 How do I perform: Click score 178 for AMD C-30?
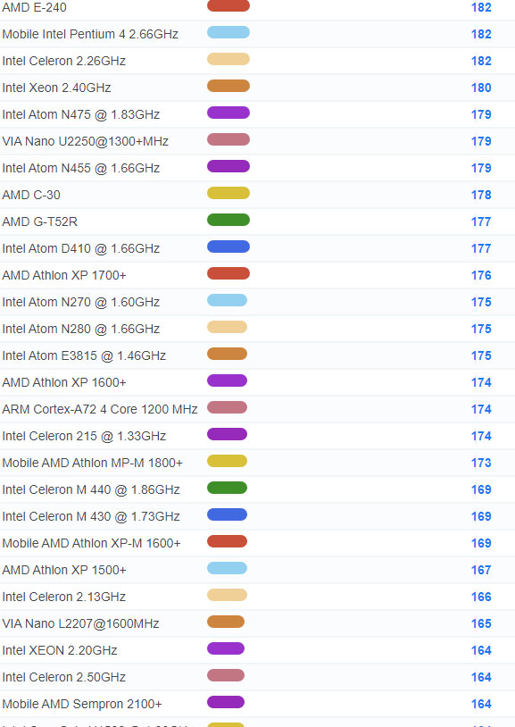pos(481,195)
